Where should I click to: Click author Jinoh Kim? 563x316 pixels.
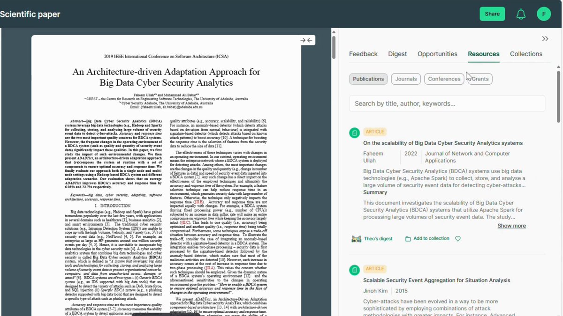pyautogui.click(x=376, y=291)
